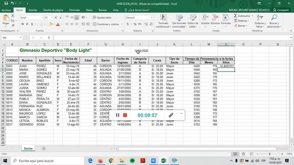Image resolution: width=294 pixels, height=165 pixels.
Task: Click the accounting currency format icon
Action: click(x=128, y=24)
